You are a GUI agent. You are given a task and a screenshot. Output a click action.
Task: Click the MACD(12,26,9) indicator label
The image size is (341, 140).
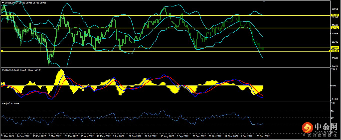click(x=10, y=70)
